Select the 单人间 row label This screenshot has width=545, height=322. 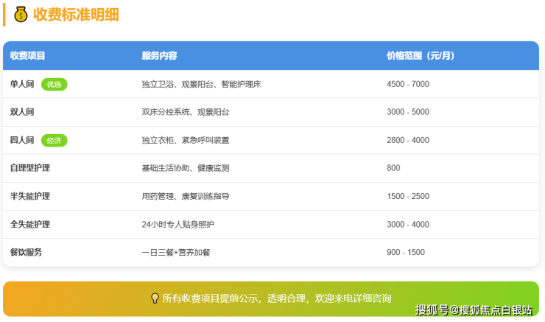click(x=22, y=84)
